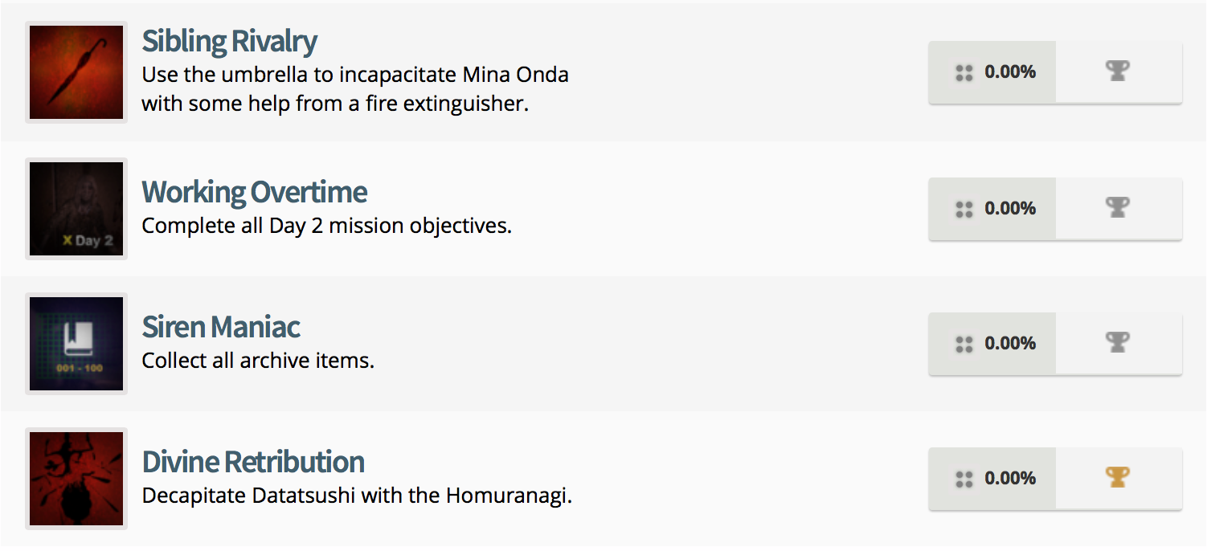Click the 0.00% value beside Divine Retribution
The width and height of the screenshot is (1207, 551).
pos(1010,479)
